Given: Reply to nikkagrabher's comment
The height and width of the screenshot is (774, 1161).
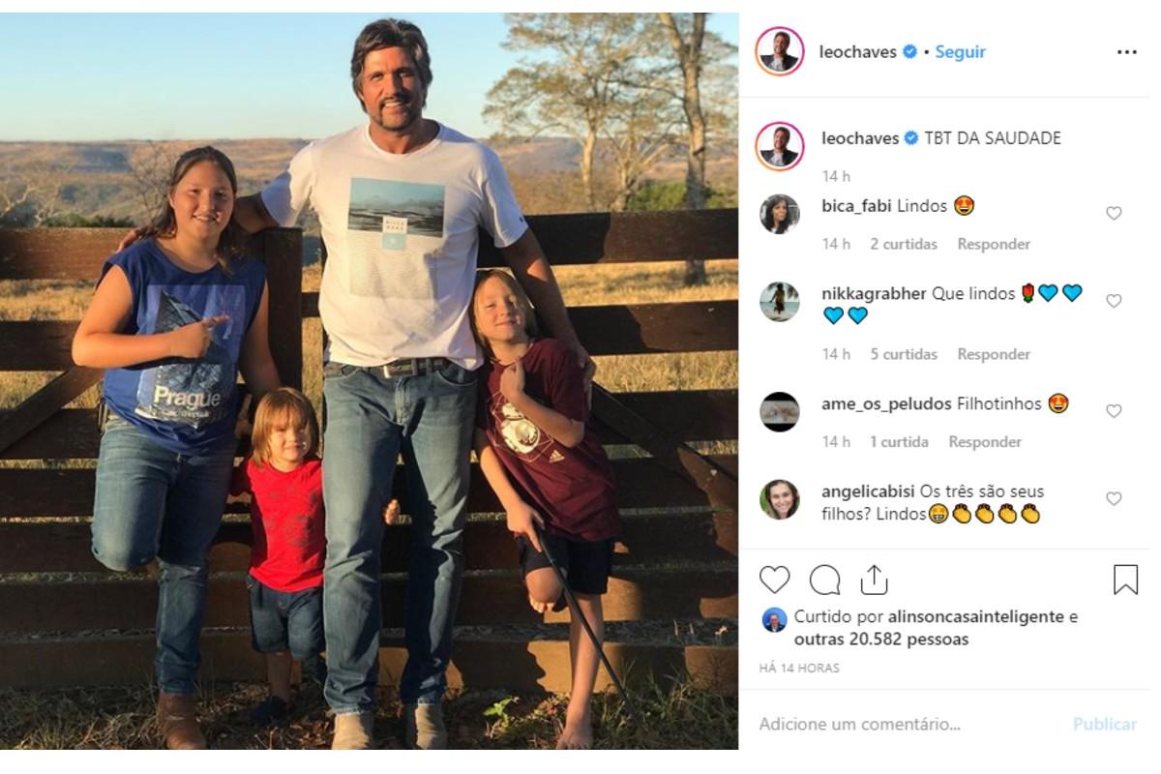Looking at the screenshot, I should tap(994, 354).
